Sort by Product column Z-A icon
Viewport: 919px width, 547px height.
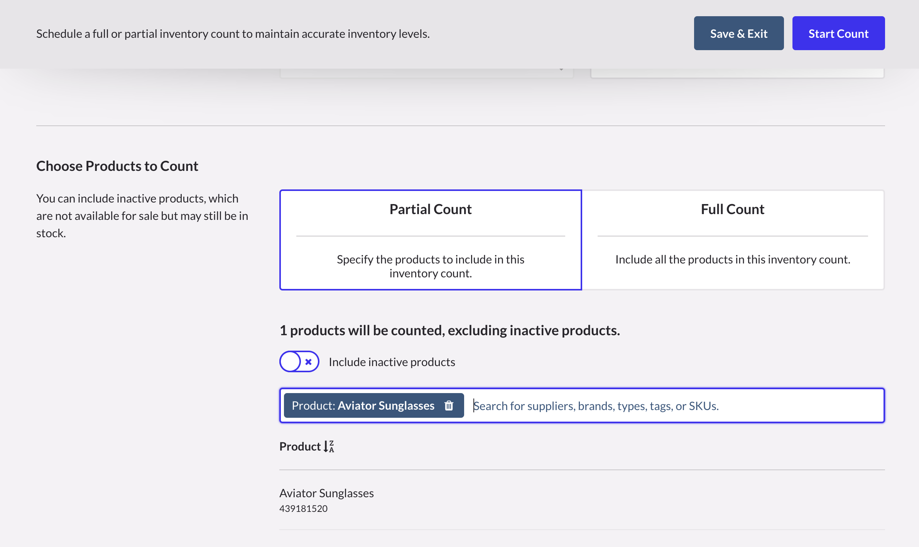(x=329, y=446)
